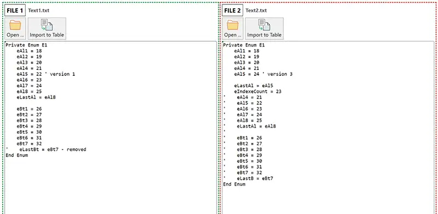Click 'eBt4 = 29' in FILE 1
This screenshot has width=438, height=214.
(29, 126)
